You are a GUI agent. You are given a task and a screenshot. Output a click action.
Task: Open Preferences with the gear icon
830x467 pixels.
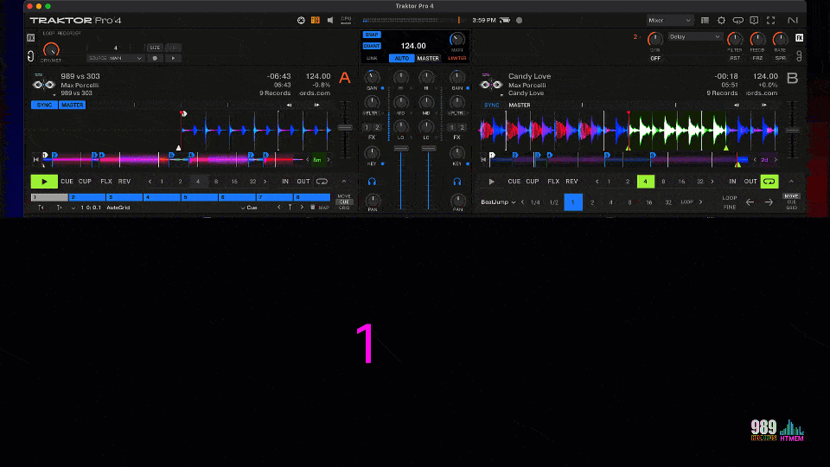click(x=721, y=20)
